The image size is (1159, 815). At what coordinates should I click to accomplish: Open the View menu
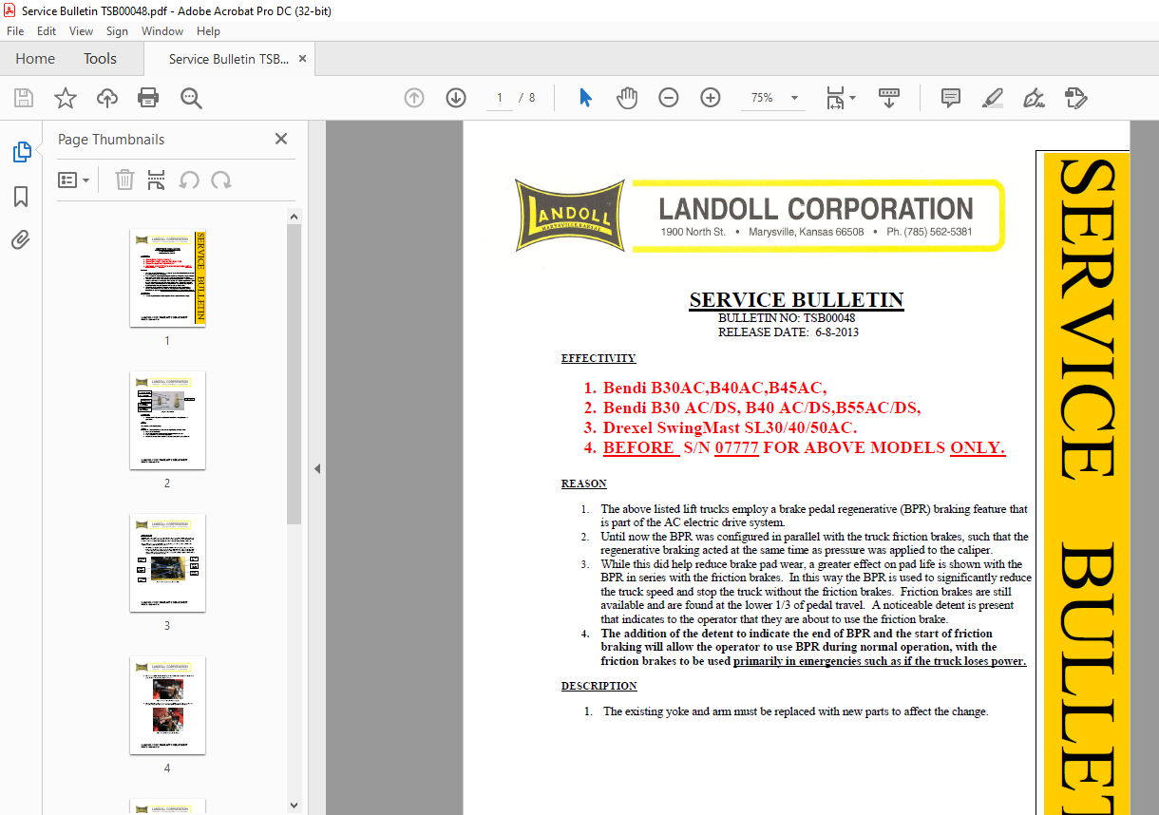pos(81,31)
